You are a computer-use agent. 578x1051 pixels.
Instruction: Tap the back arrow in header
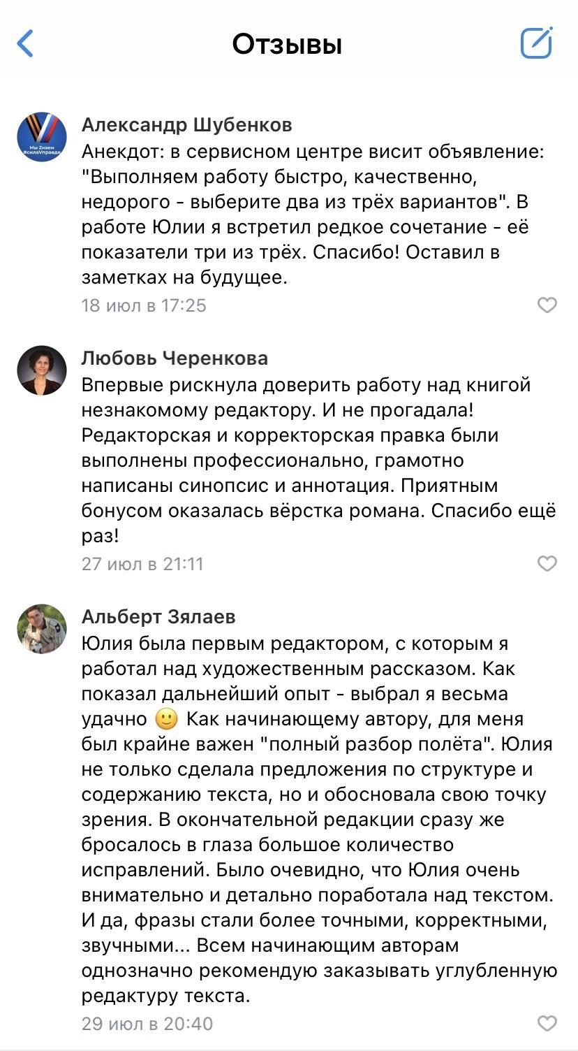point(26,44)
